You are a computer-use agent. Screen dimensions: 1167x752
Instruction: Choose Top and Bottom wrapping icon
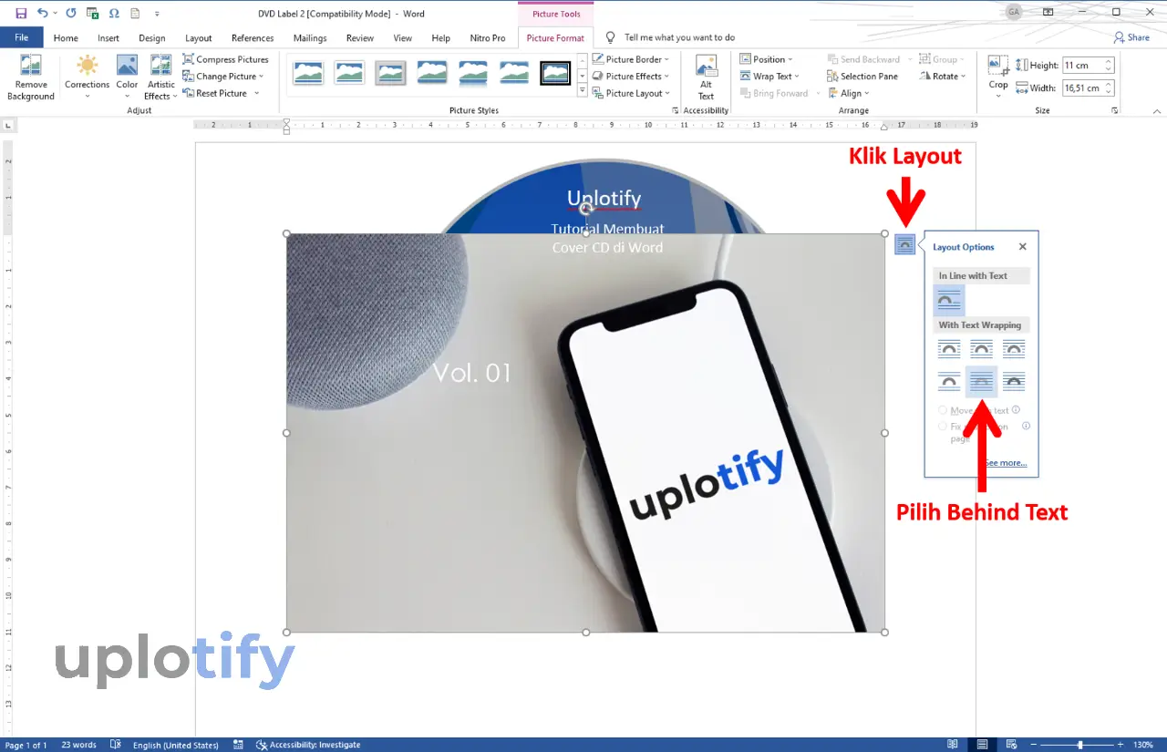pos(949,382)
